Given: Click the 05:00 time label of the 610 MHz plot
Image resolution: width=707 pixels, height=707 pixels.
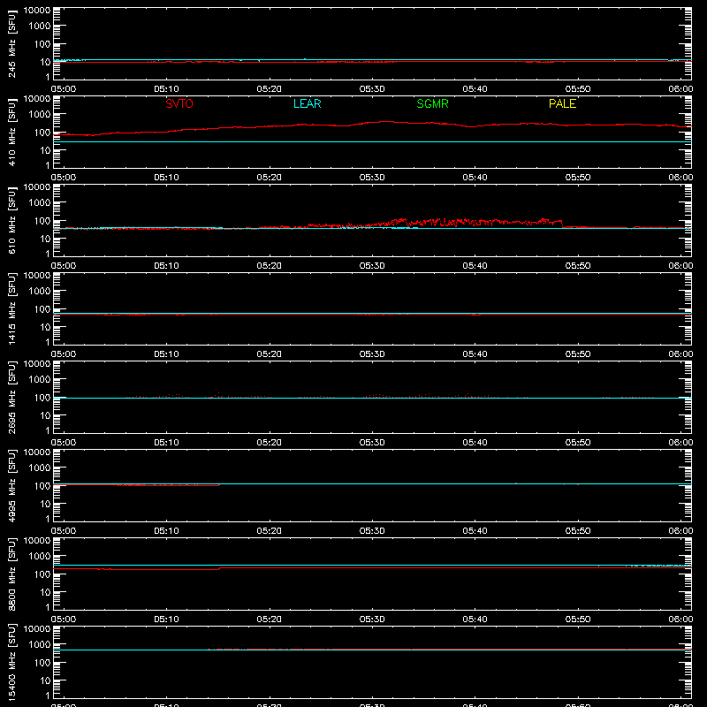Looking at the screenshot, I should click(64, 266).
